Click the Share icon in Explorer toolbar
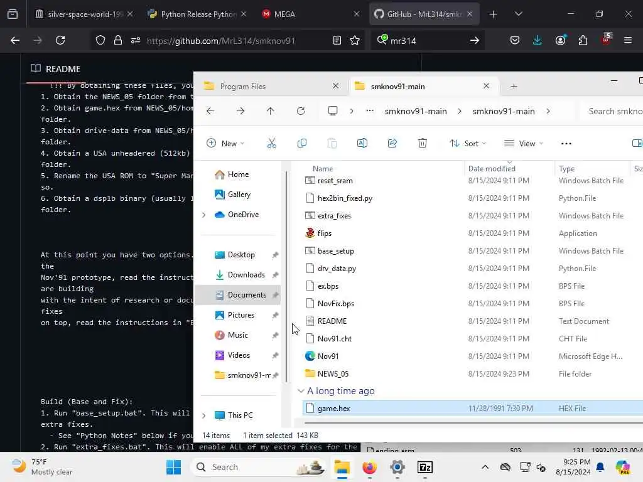643x482 pixels. 392,143
